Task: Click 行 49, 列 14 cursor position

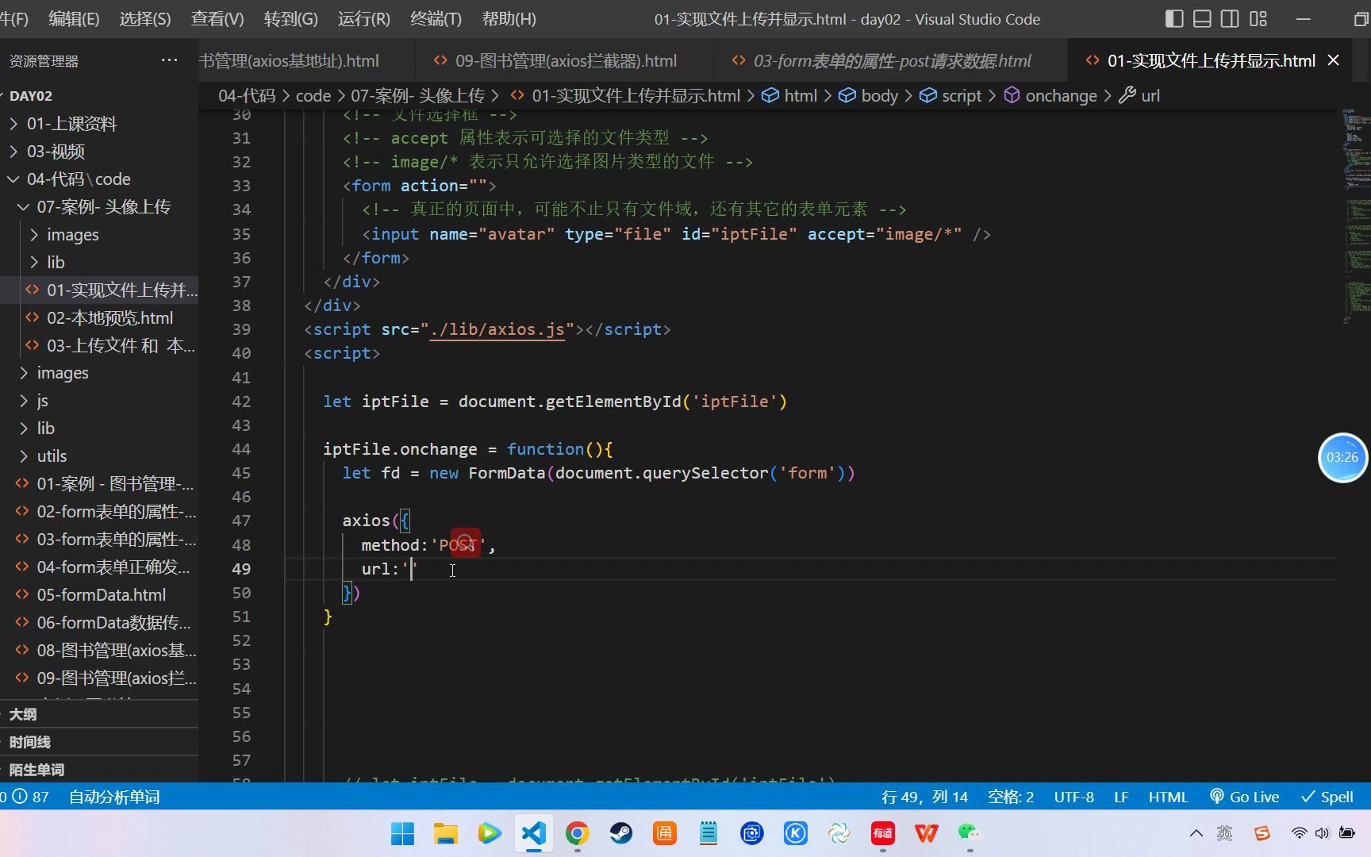Action: (x=924, y=797)
